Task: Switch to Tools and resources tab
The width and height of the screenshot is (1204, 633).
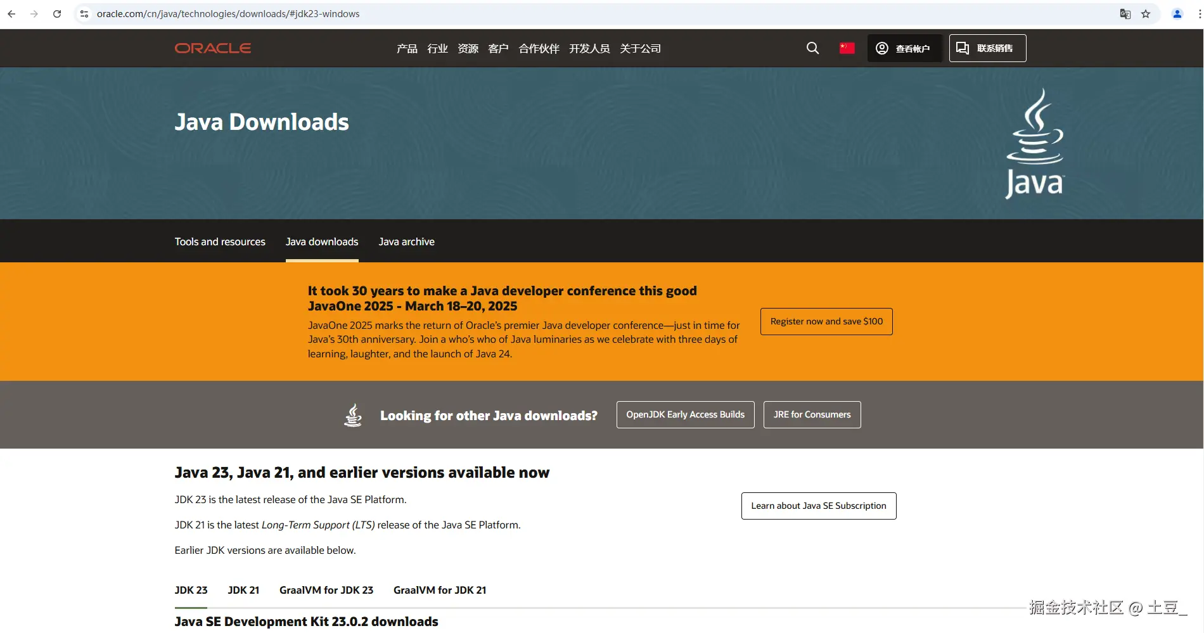Action: click(x=220, y=241)
